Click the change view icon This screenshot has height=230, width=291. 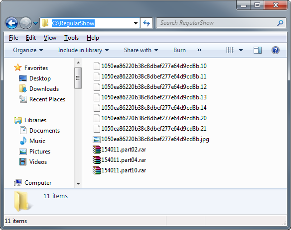pos(230,50)
